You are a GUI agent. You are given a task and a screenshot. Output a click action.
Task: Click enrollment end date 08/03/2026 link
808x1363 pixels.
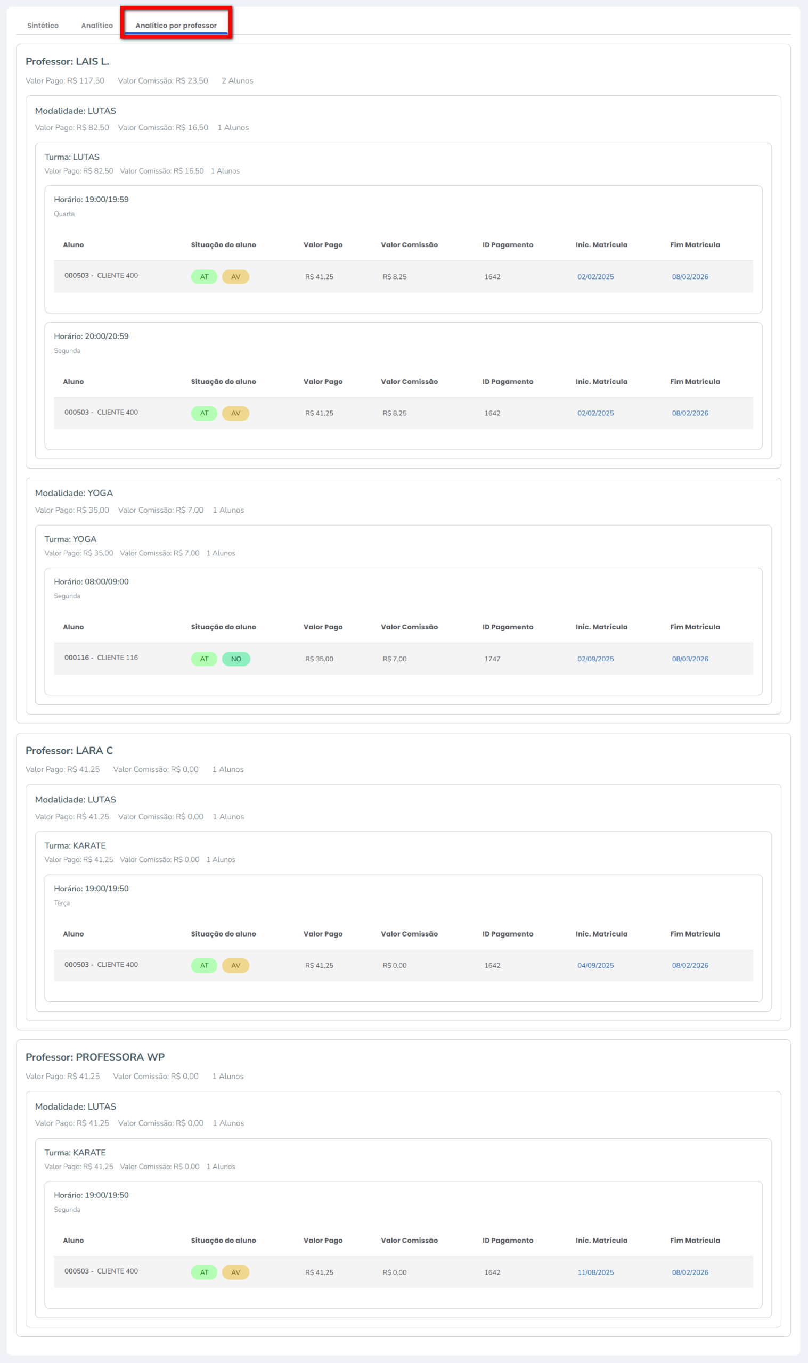point(690,659)
